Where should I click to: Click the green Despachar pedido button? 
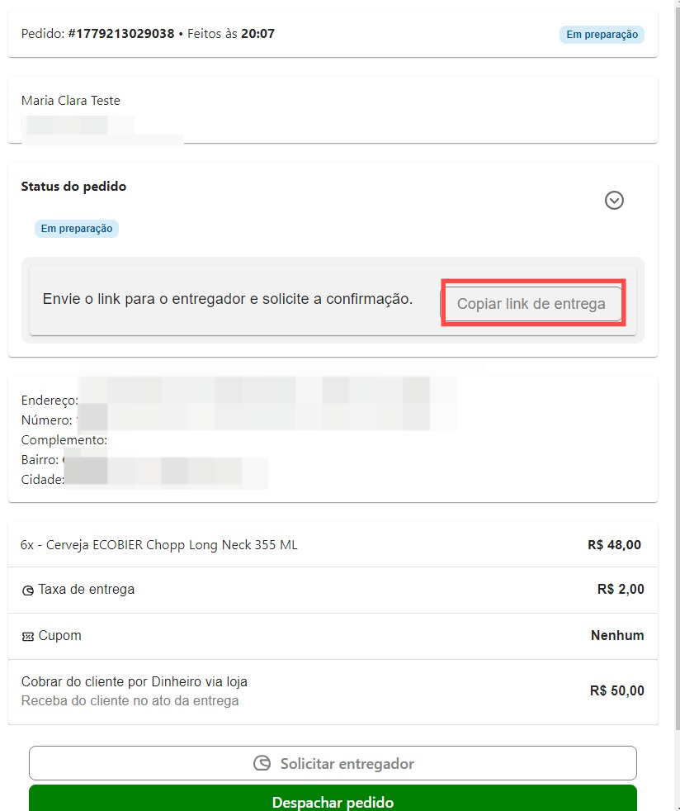[333, 801]
